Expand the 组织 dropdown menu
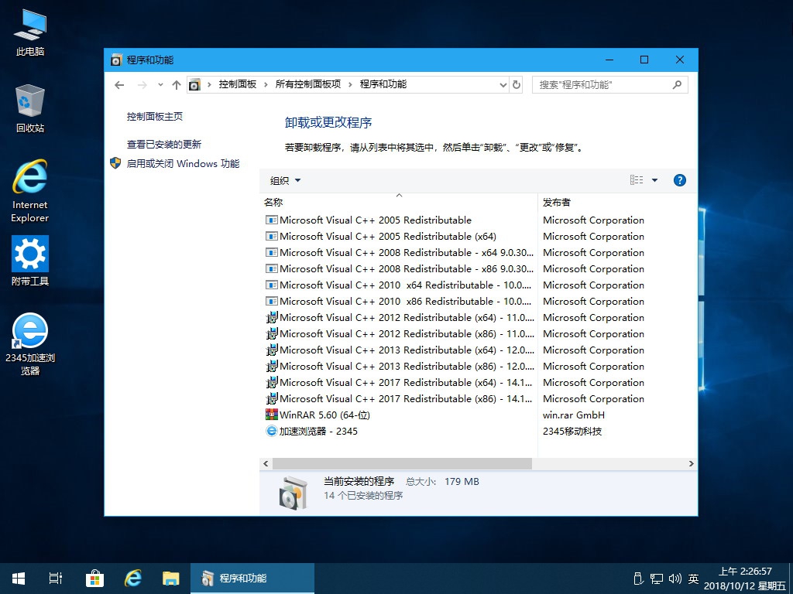The image size is (793, 594). coord(285,180)
